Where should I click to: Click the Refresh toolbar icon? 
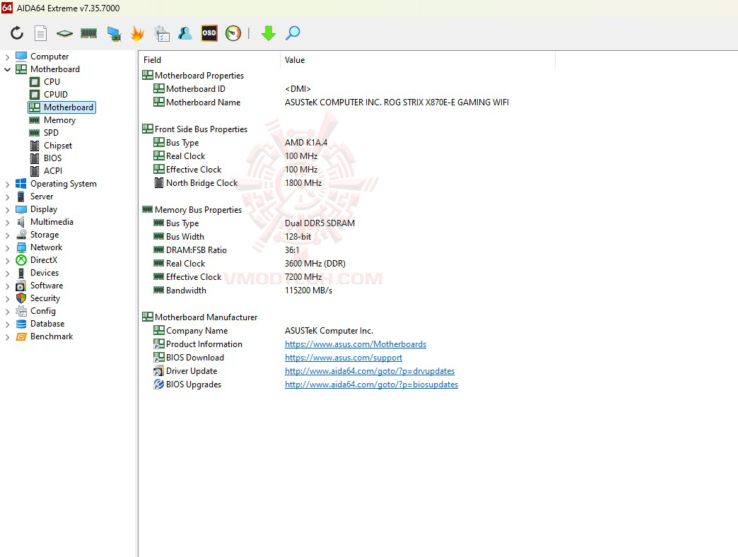[17, 33]
